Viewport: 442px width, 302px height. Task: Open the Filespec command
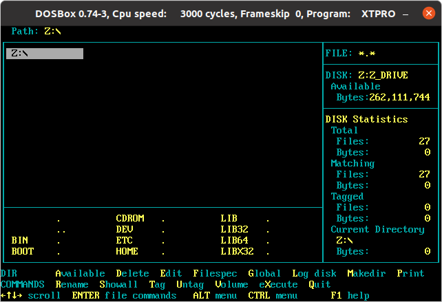click(x=215, y=273)
